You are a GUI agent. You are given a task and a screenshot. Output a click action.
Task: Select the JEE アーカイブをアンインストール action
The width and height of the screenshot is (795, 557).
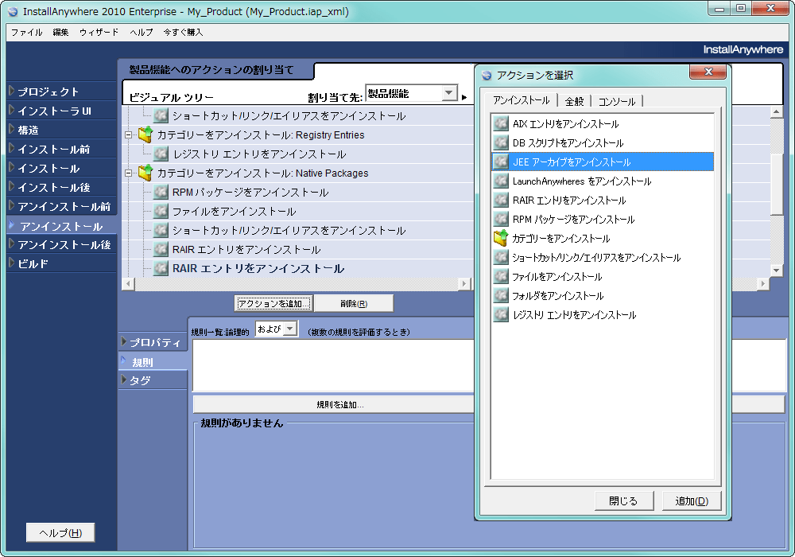[571, 162]
